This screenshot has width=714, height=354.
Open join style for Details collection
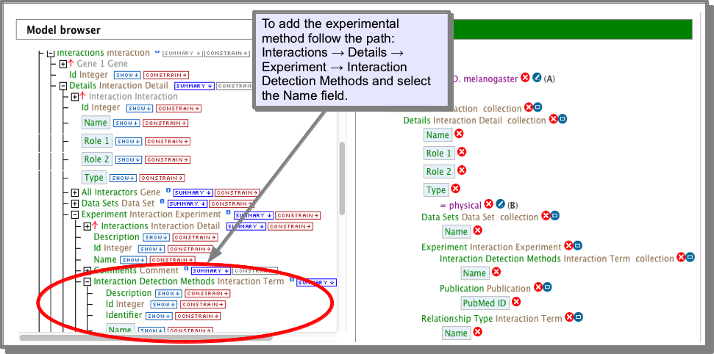click(563, 119)
